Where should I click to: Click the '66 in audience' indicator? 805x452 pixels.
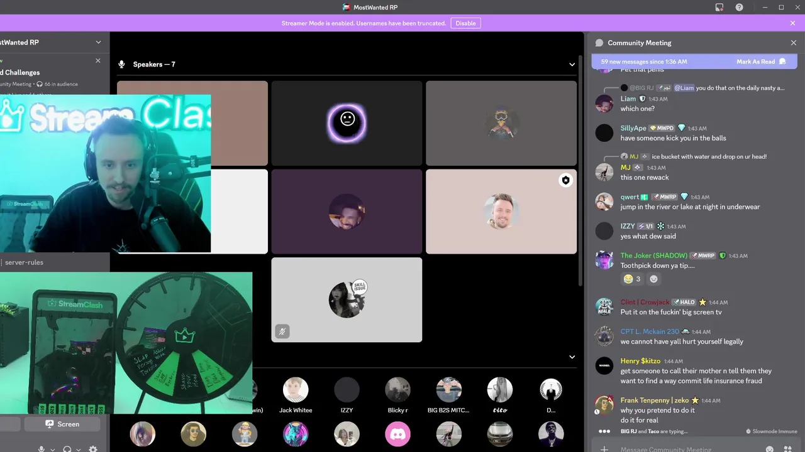(x=57, y=84)
